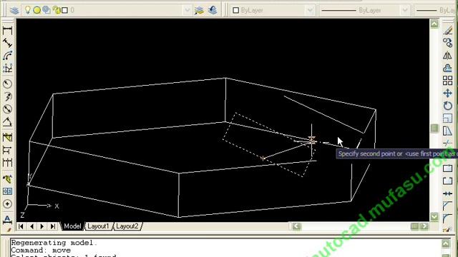
Task: Select the Linear Dimension tool
Action: [x=8, y=31]
